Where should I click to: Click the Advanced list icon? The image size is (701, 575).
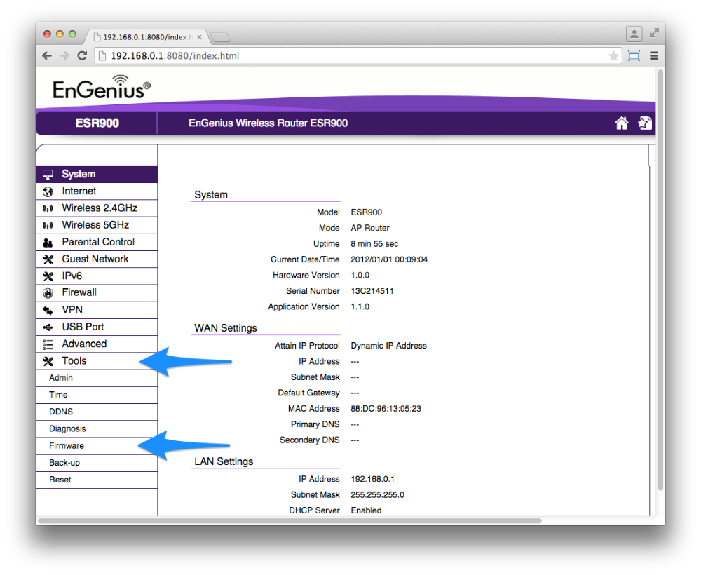tap(48, 344)
